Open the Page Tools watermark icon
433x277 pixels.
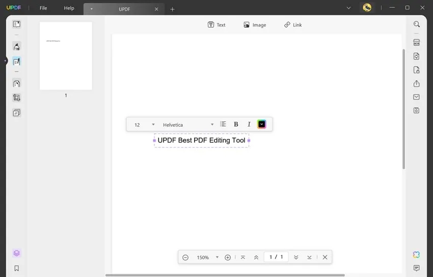coord(17,113)
